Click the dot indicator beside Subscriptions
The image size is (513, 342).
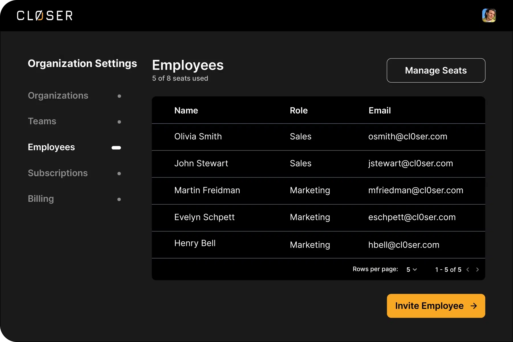coord(119,174)
